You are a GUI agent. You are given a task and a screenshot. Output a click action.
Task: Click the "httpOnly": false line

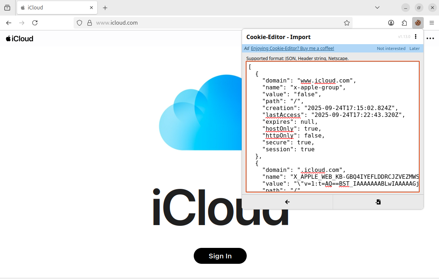[294, 136]
